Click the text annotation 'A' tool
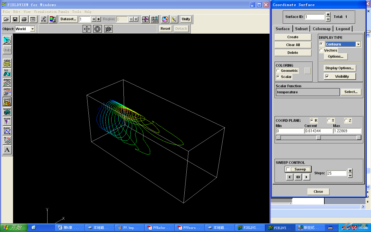Image resolution: width=371 pixels, height=232 pixels. pos(7,150)
